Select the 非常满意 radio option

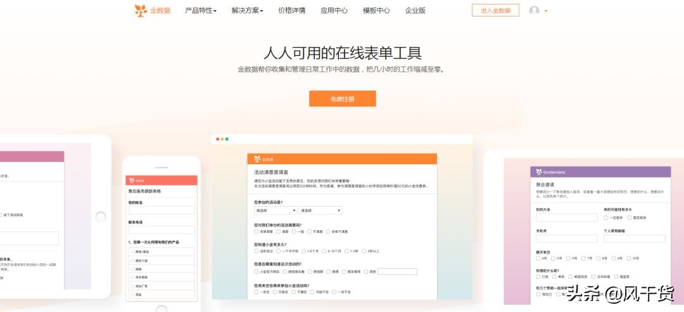pos(256,231)
